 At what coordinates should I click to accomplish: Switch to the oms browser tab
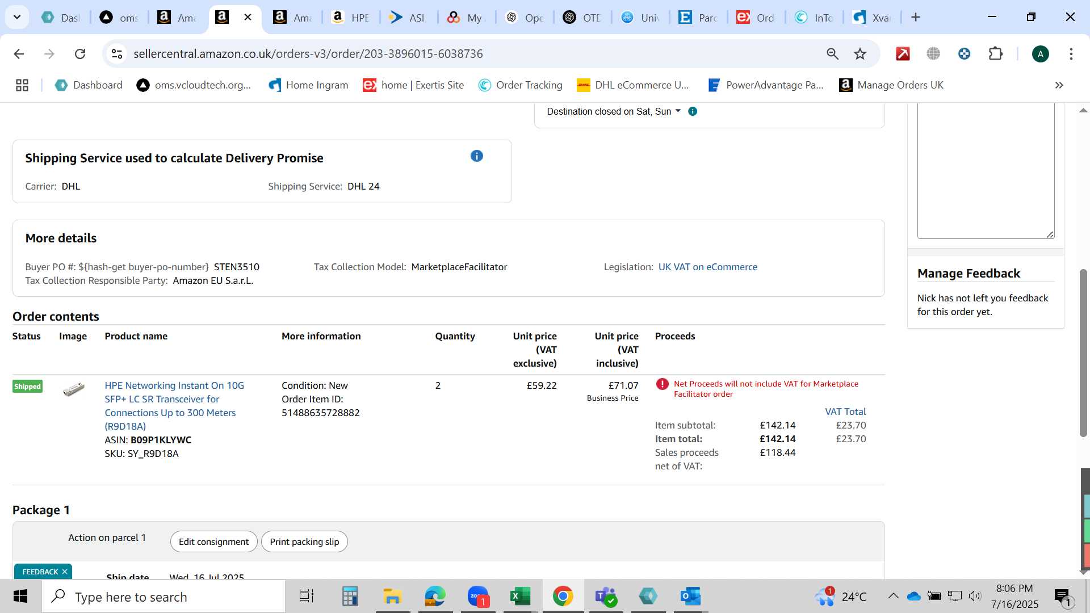[x=119, y=18]
